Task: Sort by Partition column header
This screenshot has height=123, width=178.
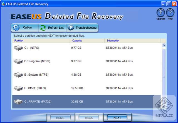Action: (x=41, y=41)
